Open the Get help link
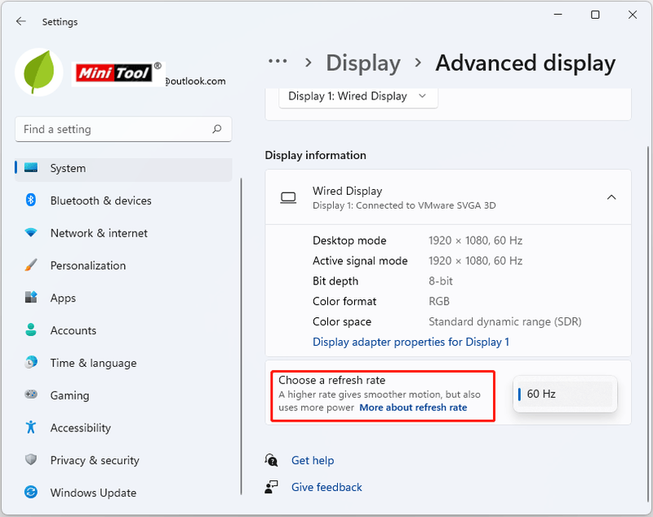The width and height of the screenshot is (653, 517). [313, 461]
